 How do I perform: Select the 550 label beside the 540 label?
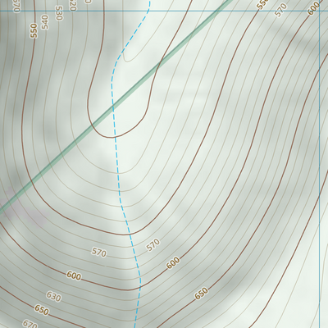pyautogui.click(x=34, y=30)
